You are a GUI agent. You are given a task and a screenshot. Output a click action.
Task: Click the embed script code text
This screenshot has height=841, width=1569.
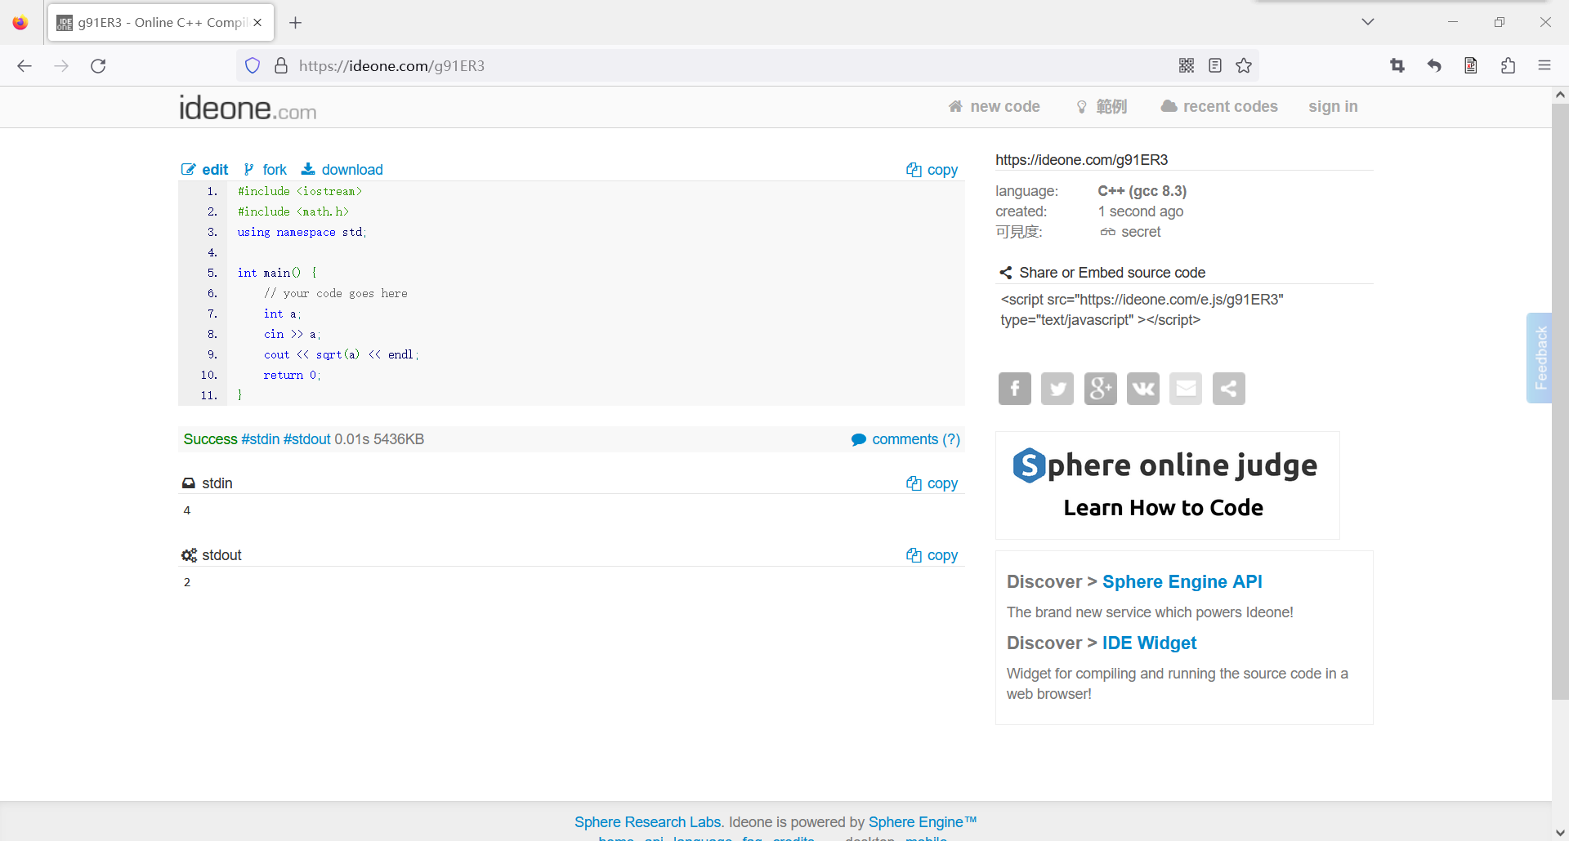point(1142,310)
